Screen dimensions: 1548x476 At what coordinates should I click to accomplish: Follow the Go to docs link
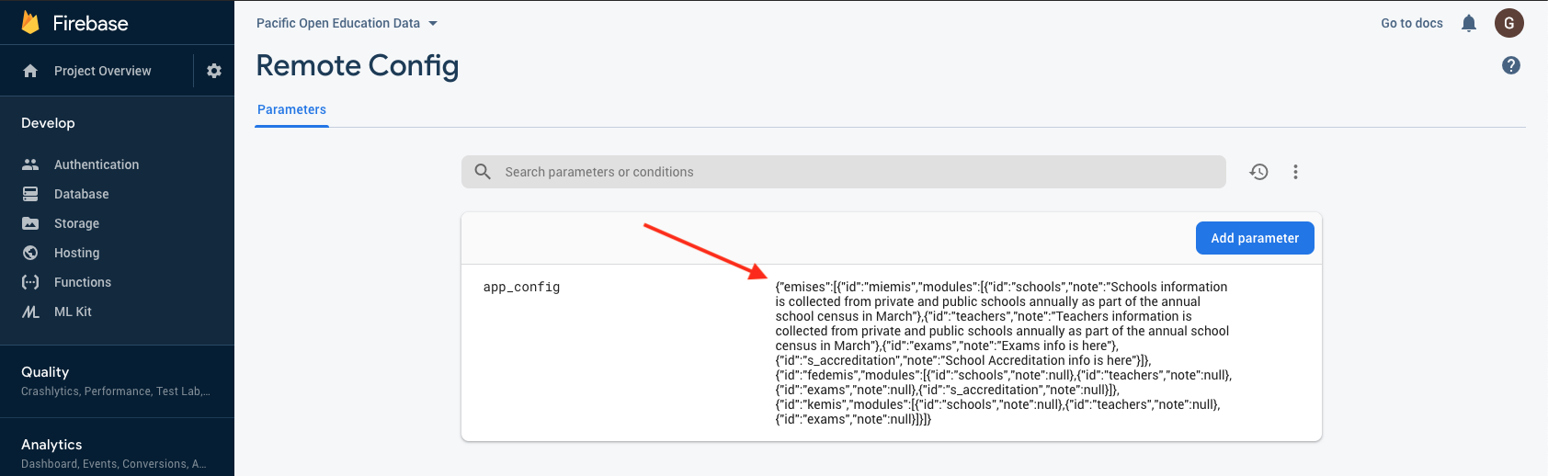[x=1411, y=23]
